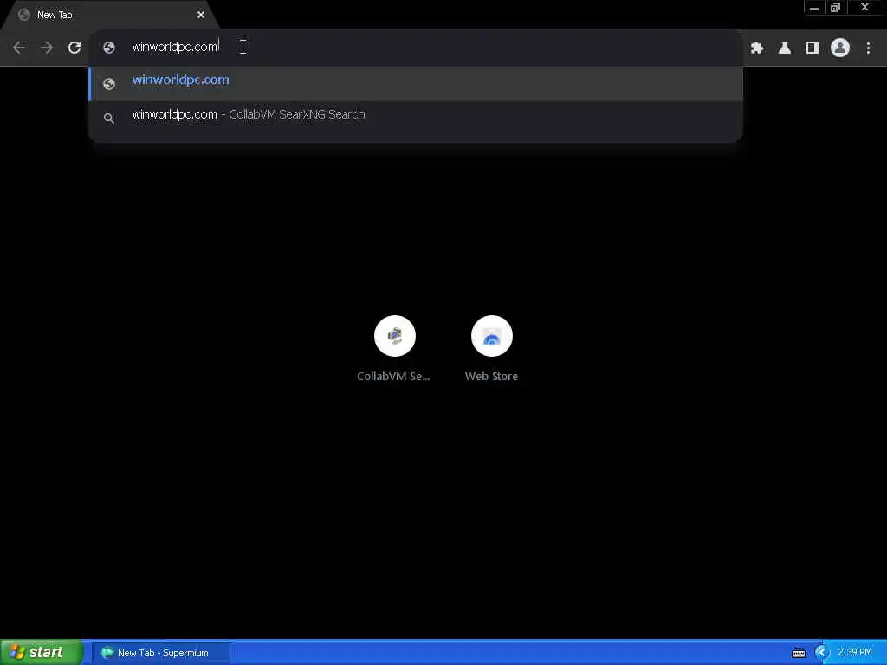Open the Windows start button
The width and height of the screenshot is (887, 665).
[x=41, y=653]
